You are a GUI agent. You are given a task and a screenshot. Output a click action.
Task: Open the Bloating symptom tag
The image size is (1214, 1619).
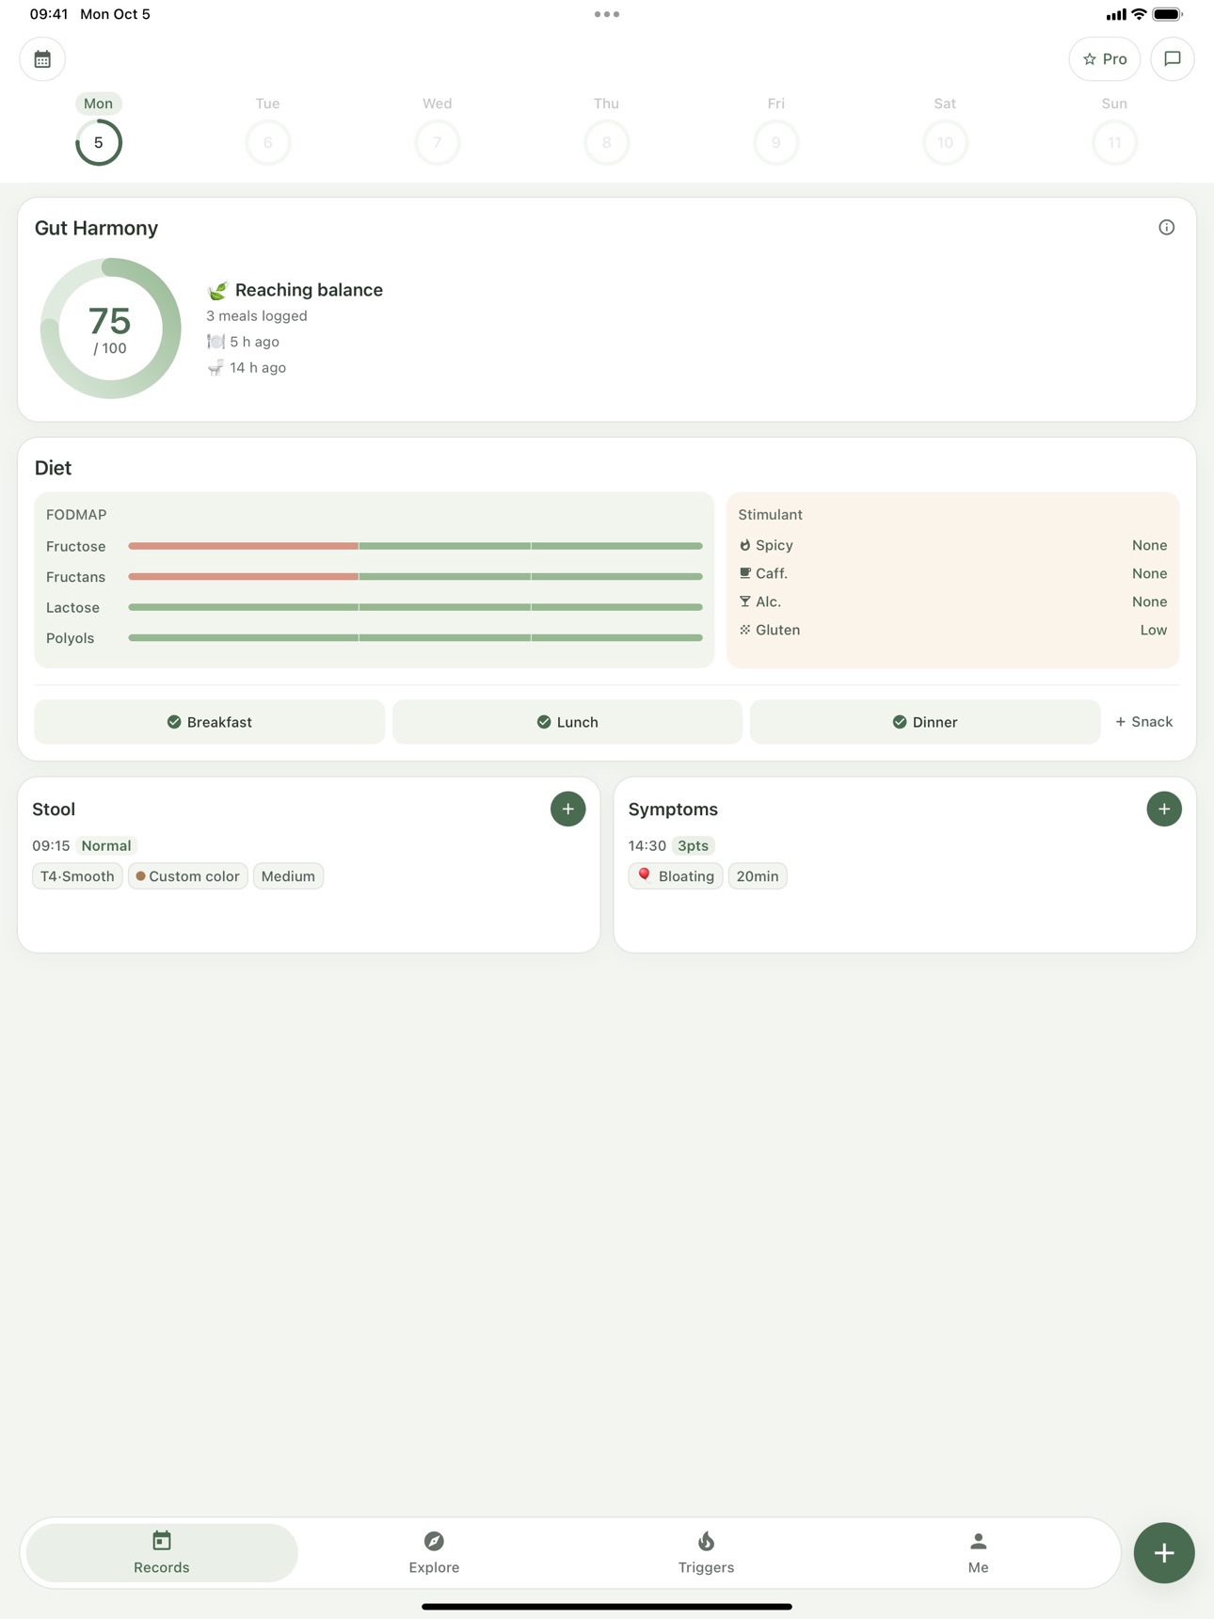pos(676,876)
